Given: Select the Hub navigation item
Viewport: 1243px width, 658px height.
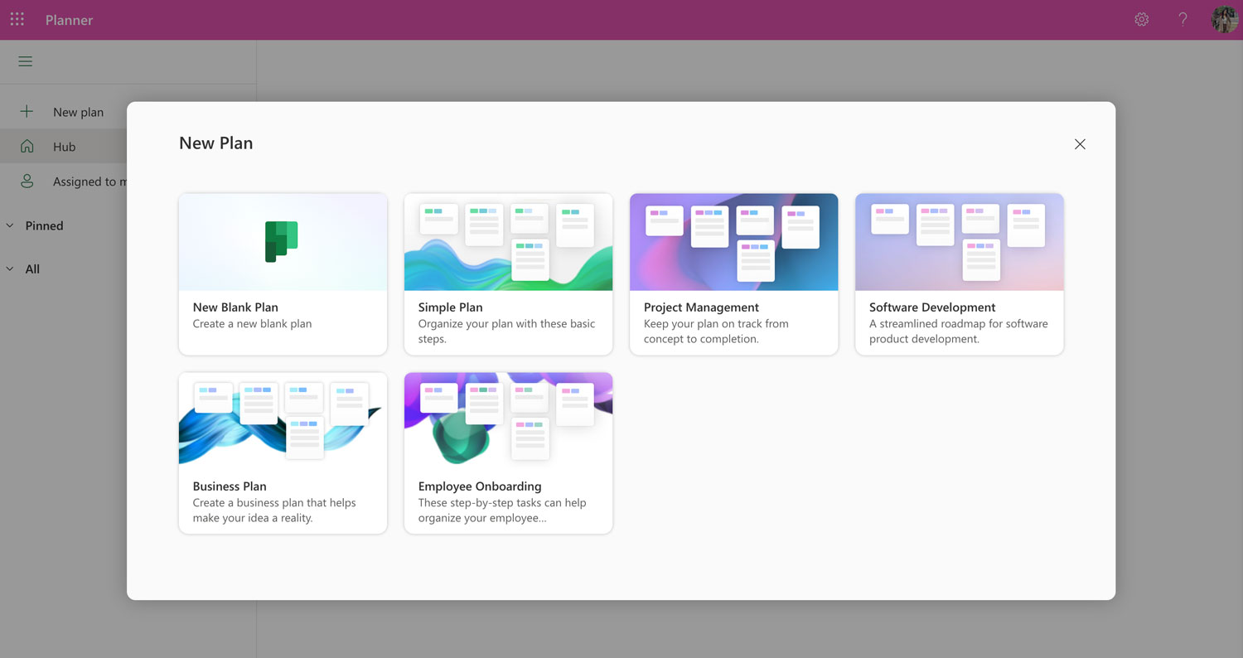Looking at the screenshot, I should coord(65,147).
